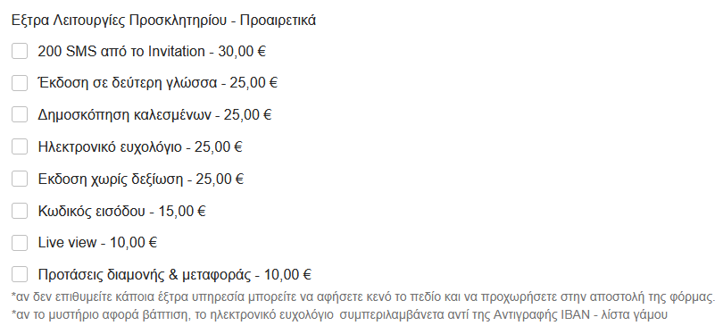Enable the Έκδοση σε δεύτερη γλώσσα checkbox
The height and width of the screenshot is (334, 723).
coord(20,83)
